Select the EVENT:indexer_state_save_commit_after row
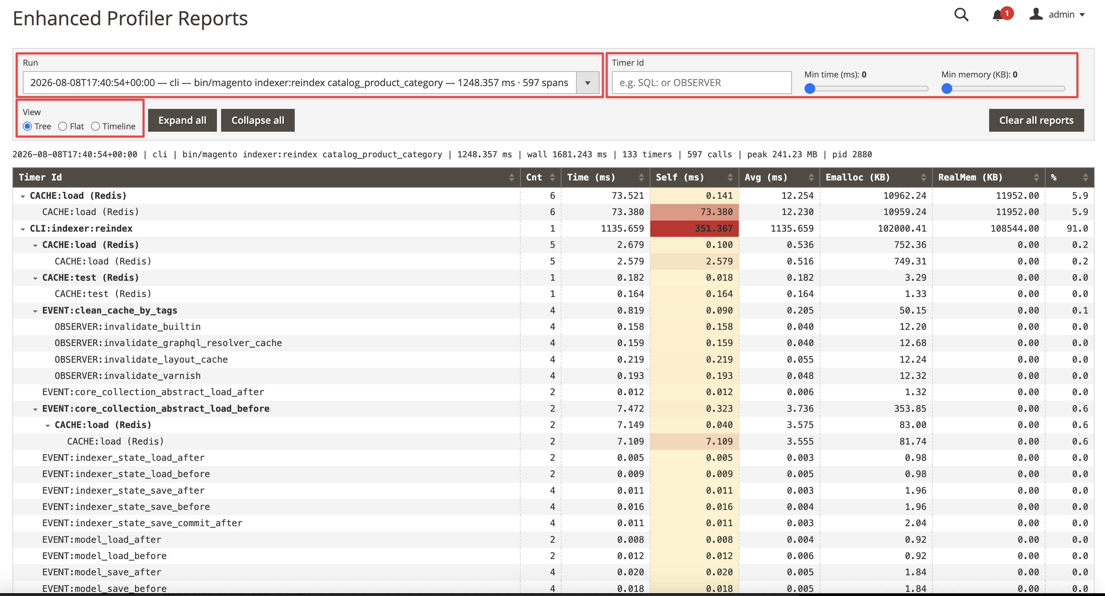 [553, 523]
